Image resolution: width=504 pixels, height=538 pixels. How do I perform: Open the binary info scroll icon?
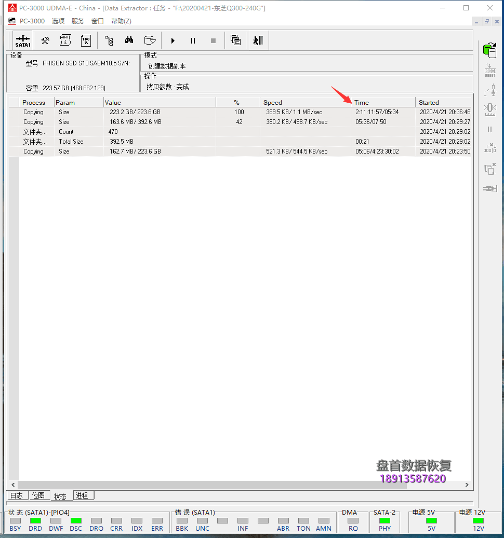pyautogui.click(x=65, y=40)
